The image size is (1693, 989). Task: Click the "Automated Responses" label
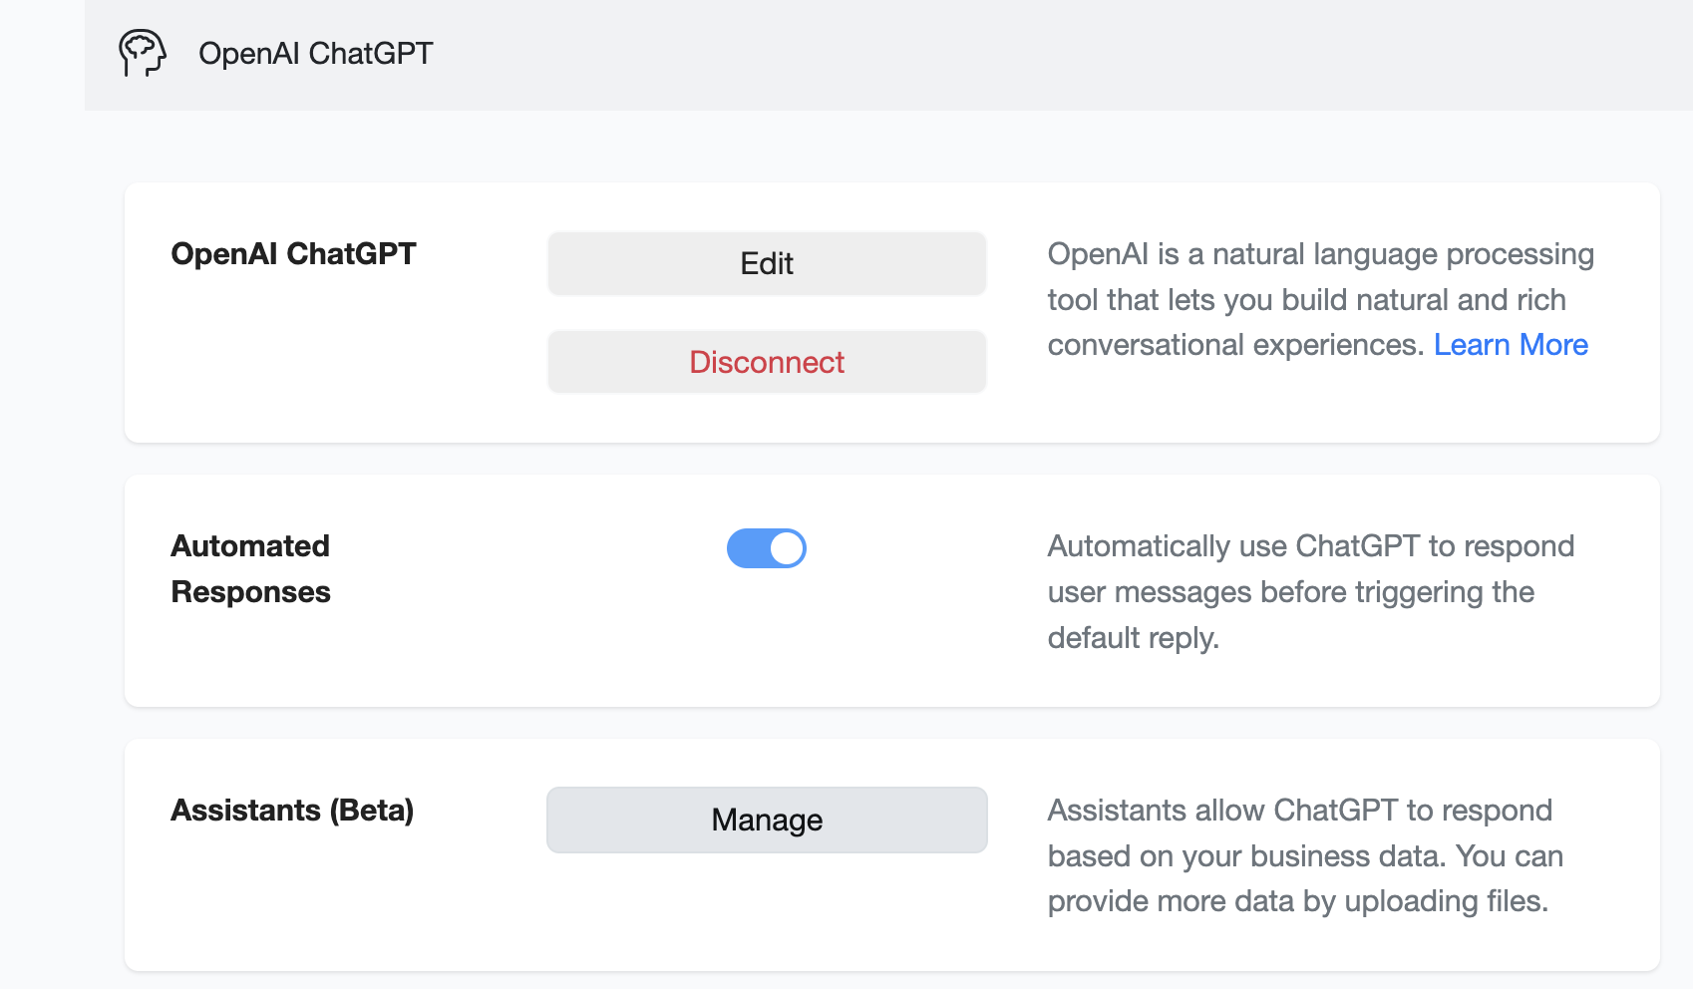click(250, 569)
